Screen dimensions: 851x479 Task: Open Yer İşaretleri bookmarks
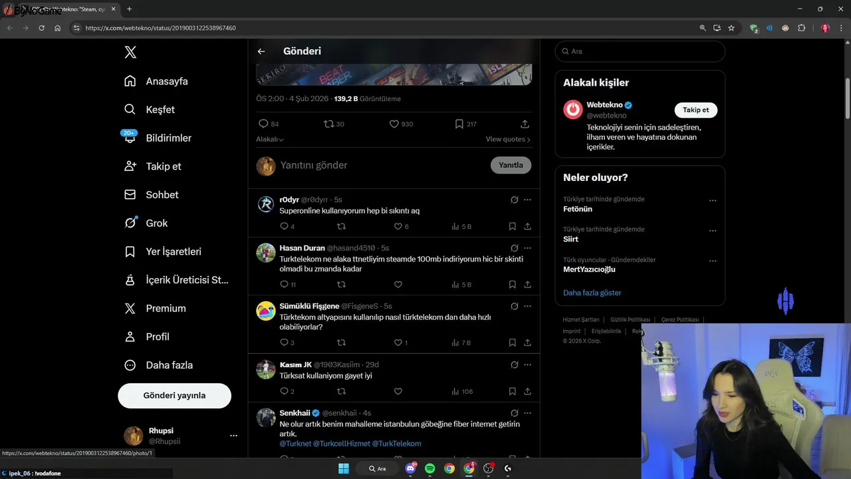click(163, 251)
